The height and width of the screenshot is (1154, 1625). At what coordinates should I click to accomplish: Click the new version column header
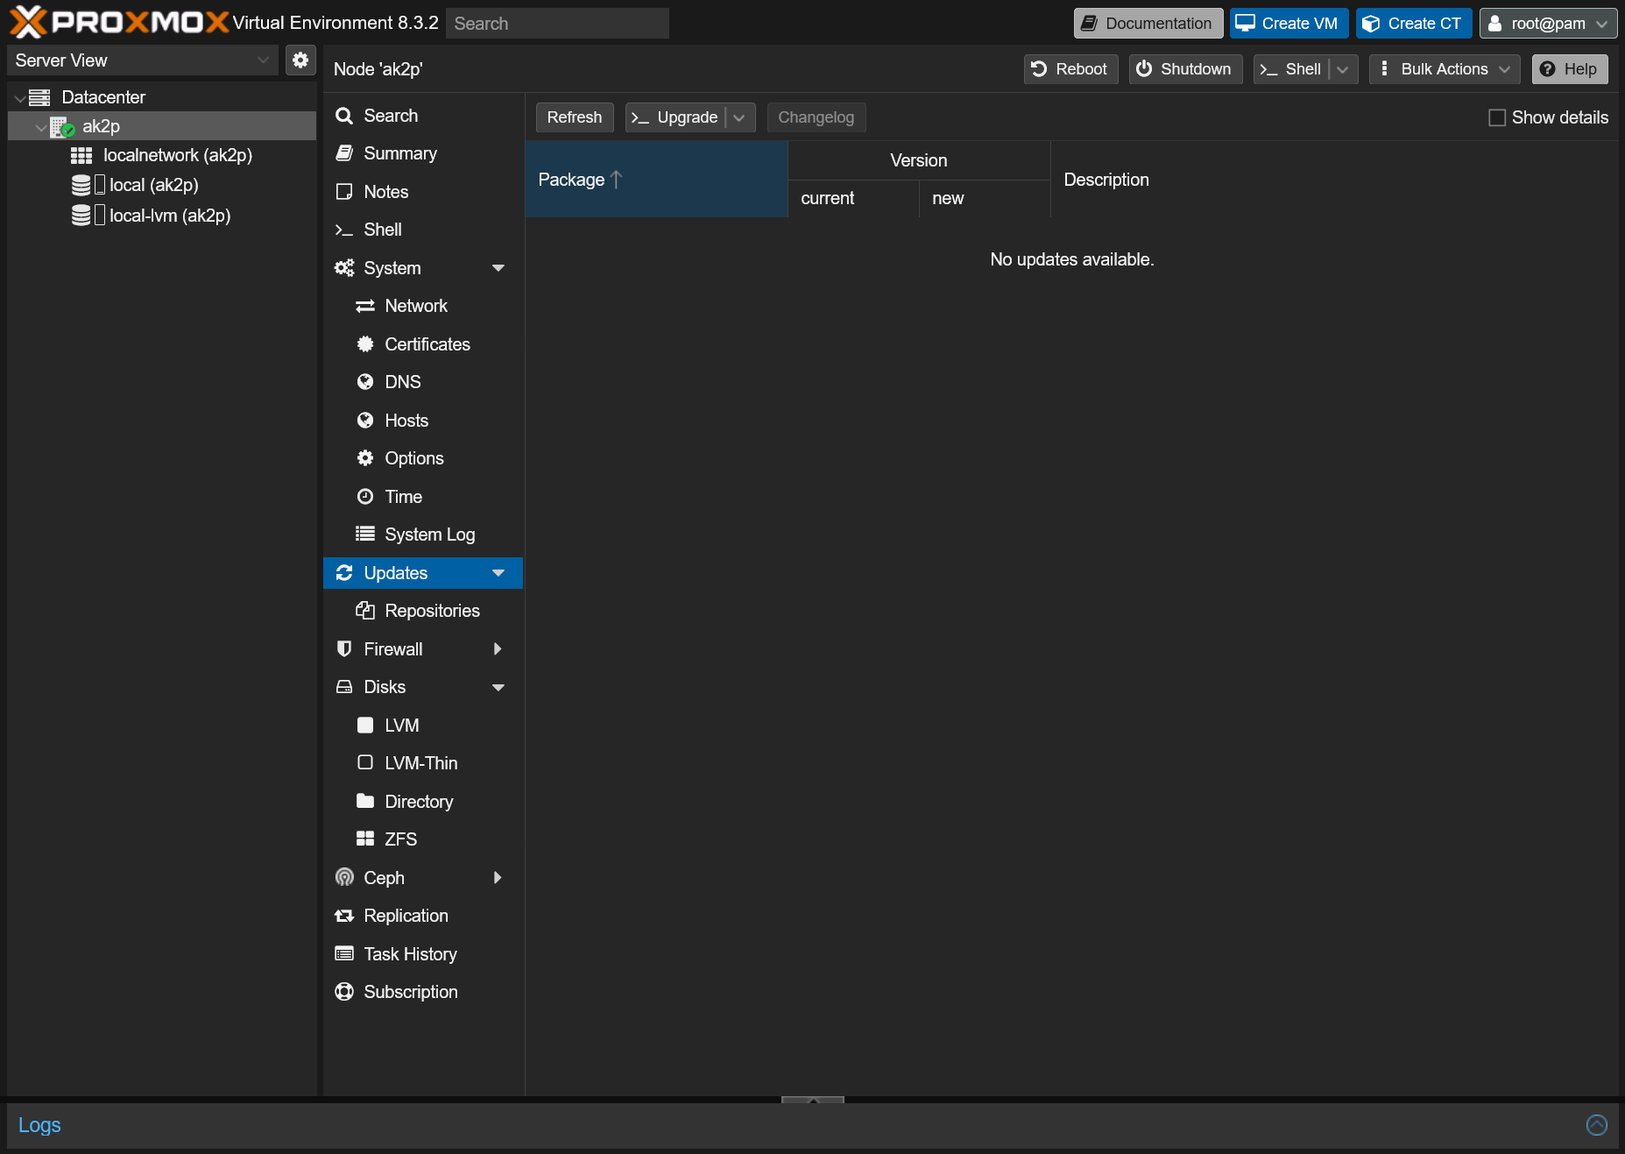[985, 199]
